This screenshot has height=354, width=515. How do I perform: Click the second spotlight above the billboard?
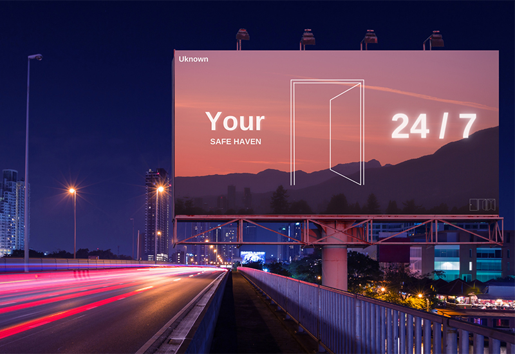(308, 36)
